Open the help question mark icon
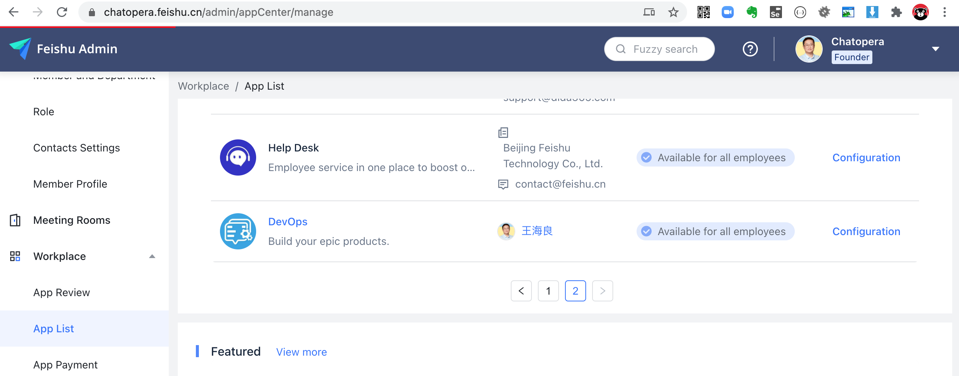Screen dimensions: 959x376 pos(750,49)
